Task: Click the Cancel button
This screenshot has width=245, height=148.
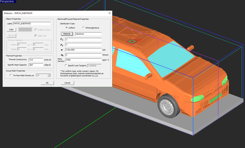Action: pyautogui.click(x=67, y=83)
